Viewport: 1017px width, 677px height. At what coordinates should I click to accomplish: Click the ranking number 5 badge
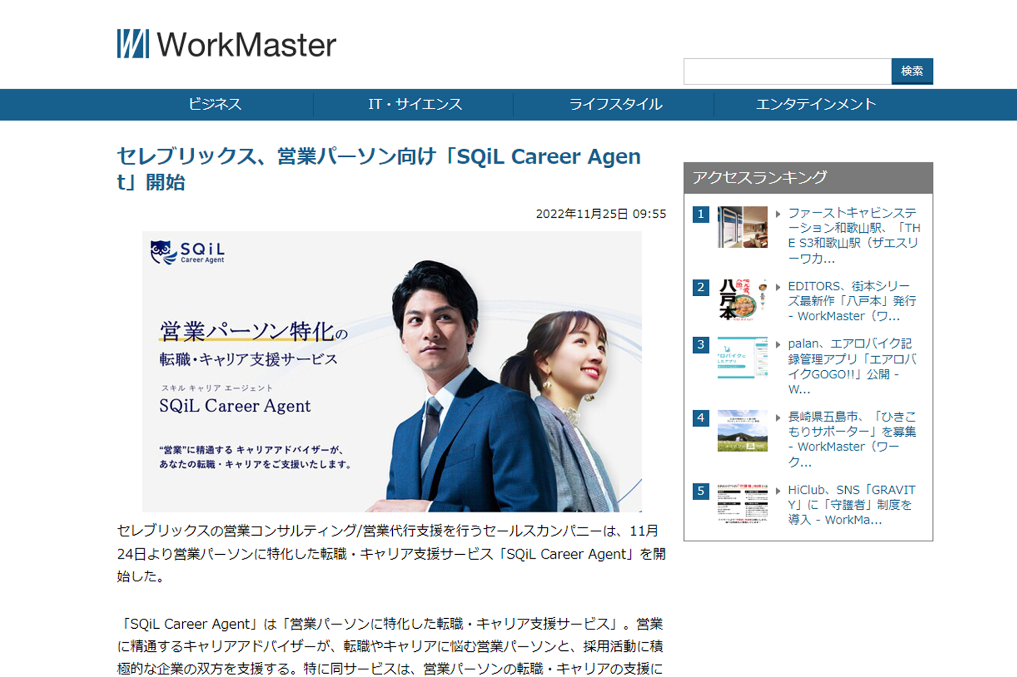click(701, 491)
